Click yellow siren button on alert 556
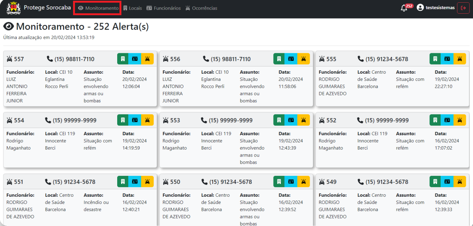Image resolution: width=473 pixels, height=226 pixels. point(304,59)
